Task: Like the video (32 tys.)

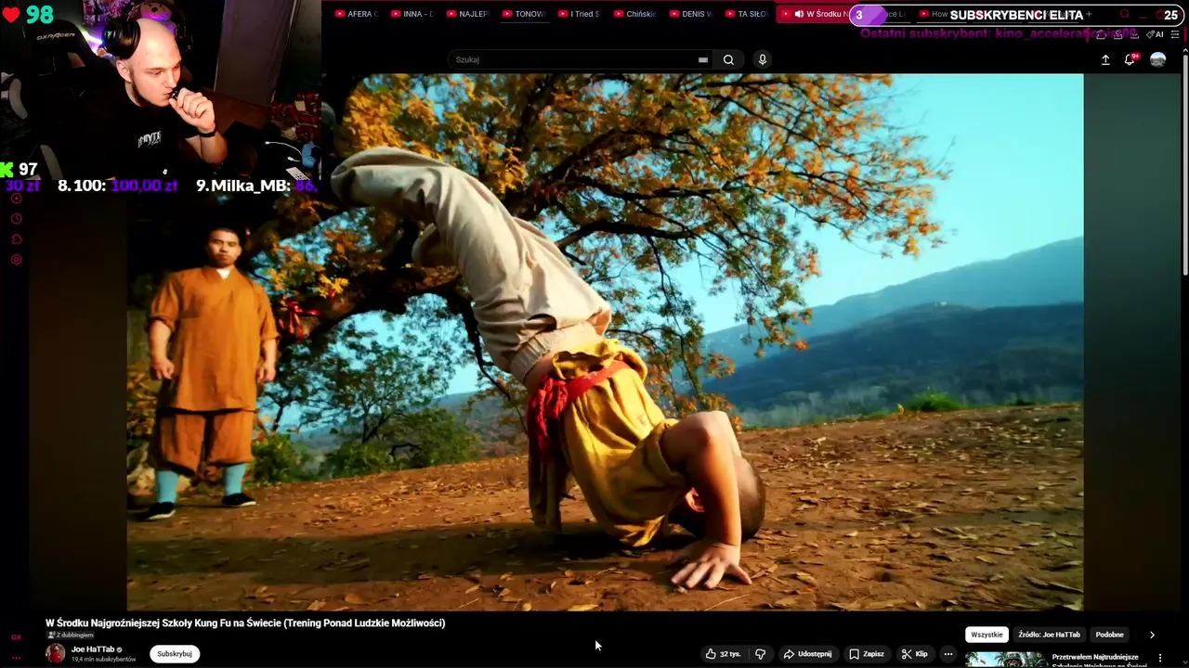Action: [x=723, y=653]
